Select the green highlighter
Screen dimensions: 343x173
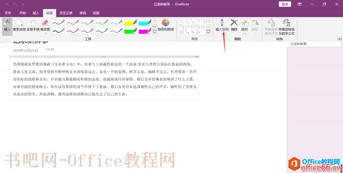130,30
